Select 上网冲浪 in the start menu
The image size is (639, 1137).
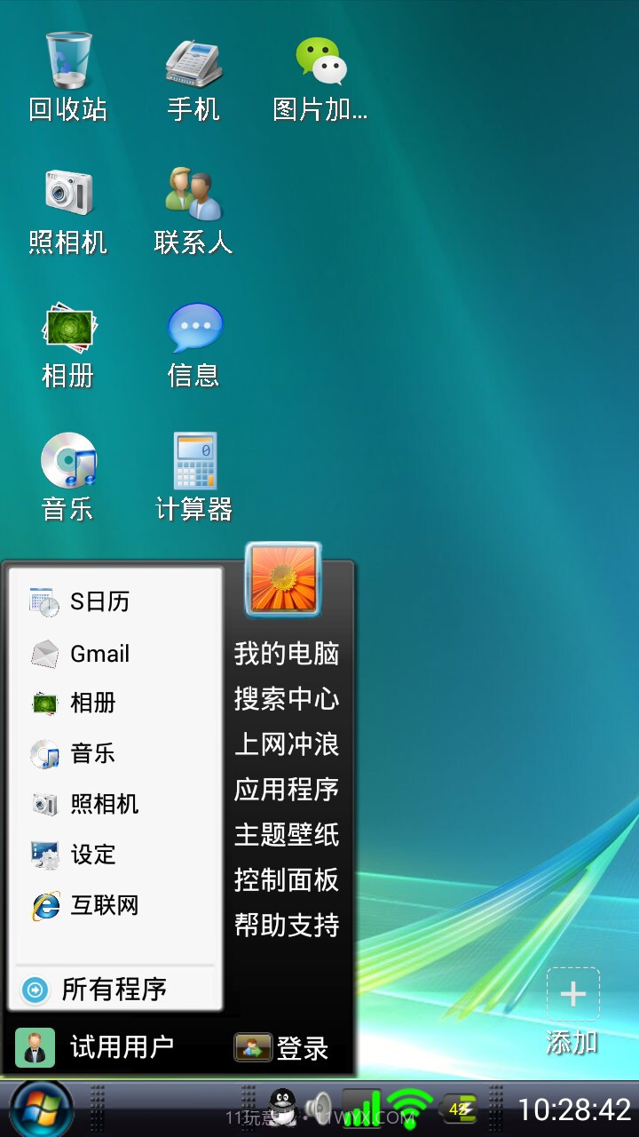(x=287, y=744)
